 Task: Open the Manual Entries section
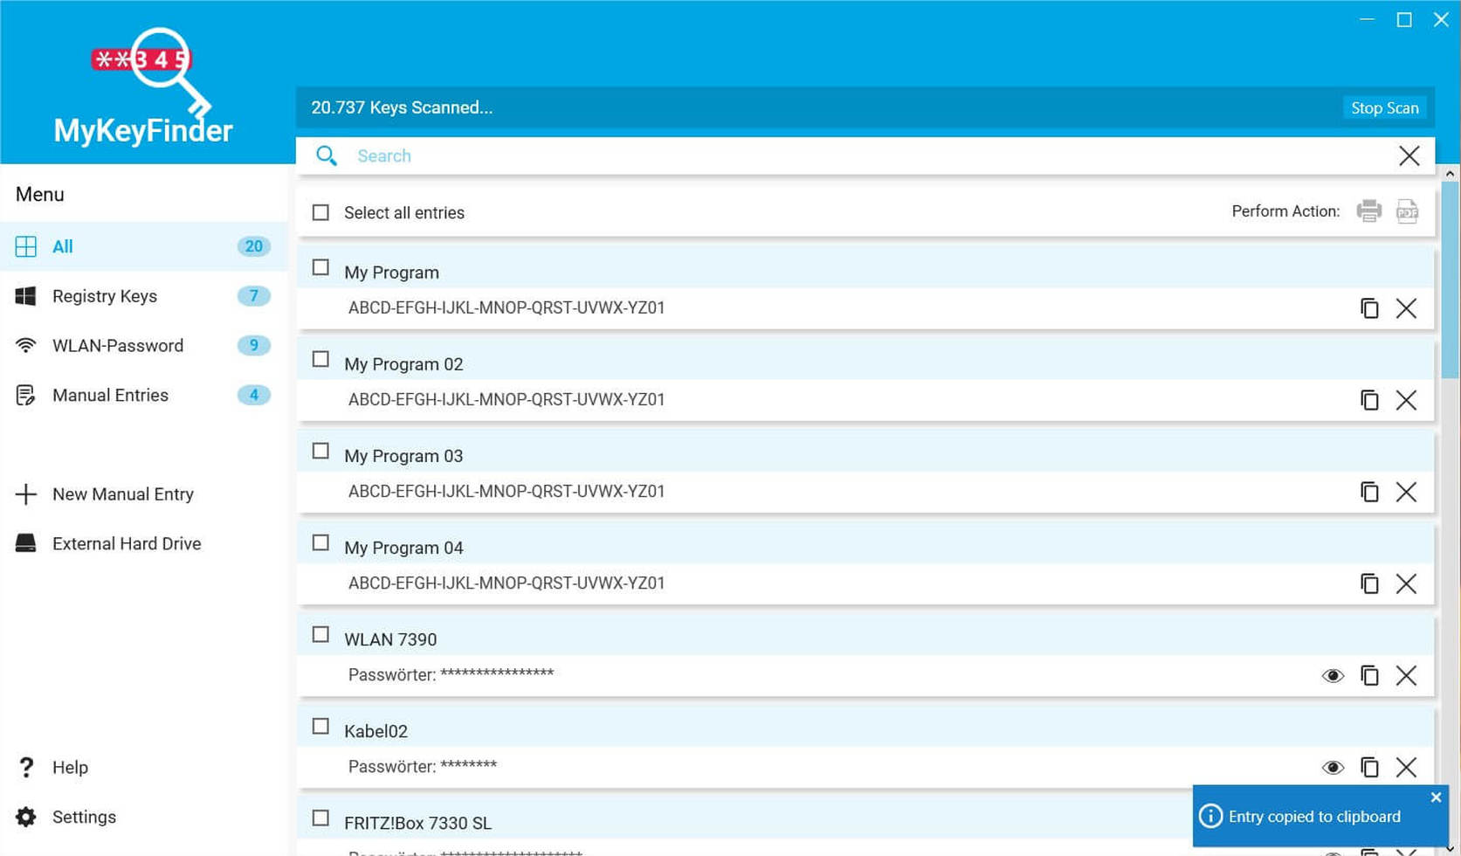coord(110,395)
